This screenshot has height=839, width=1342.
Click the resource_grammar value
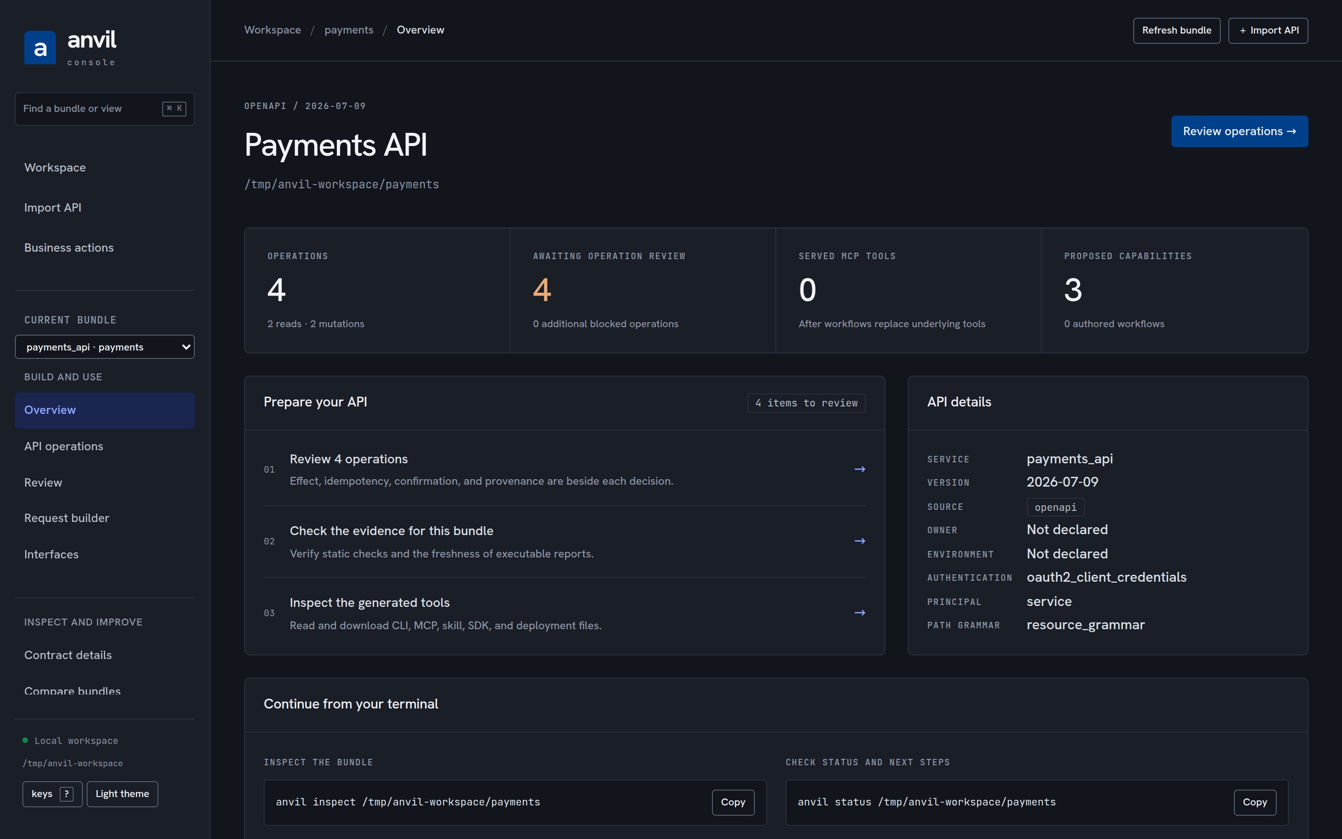pos(1085,626)
